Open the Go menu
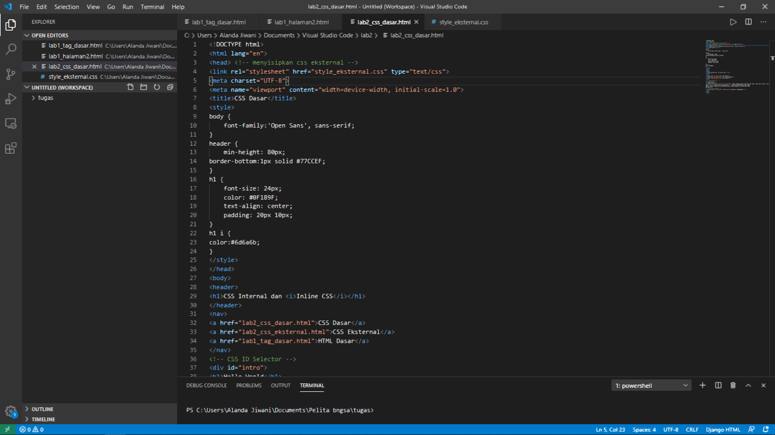The image size is (775, 435). tap(111, 7)
